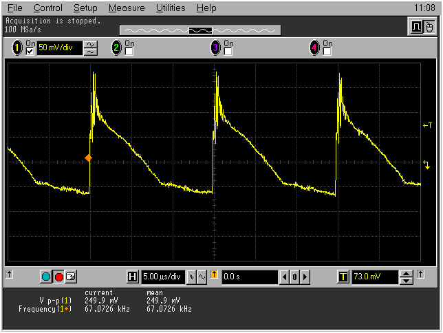Image resolution: width=443 pixels, height=333 pixels.
Task: Click the channel 1 number button
Action: 17,48
